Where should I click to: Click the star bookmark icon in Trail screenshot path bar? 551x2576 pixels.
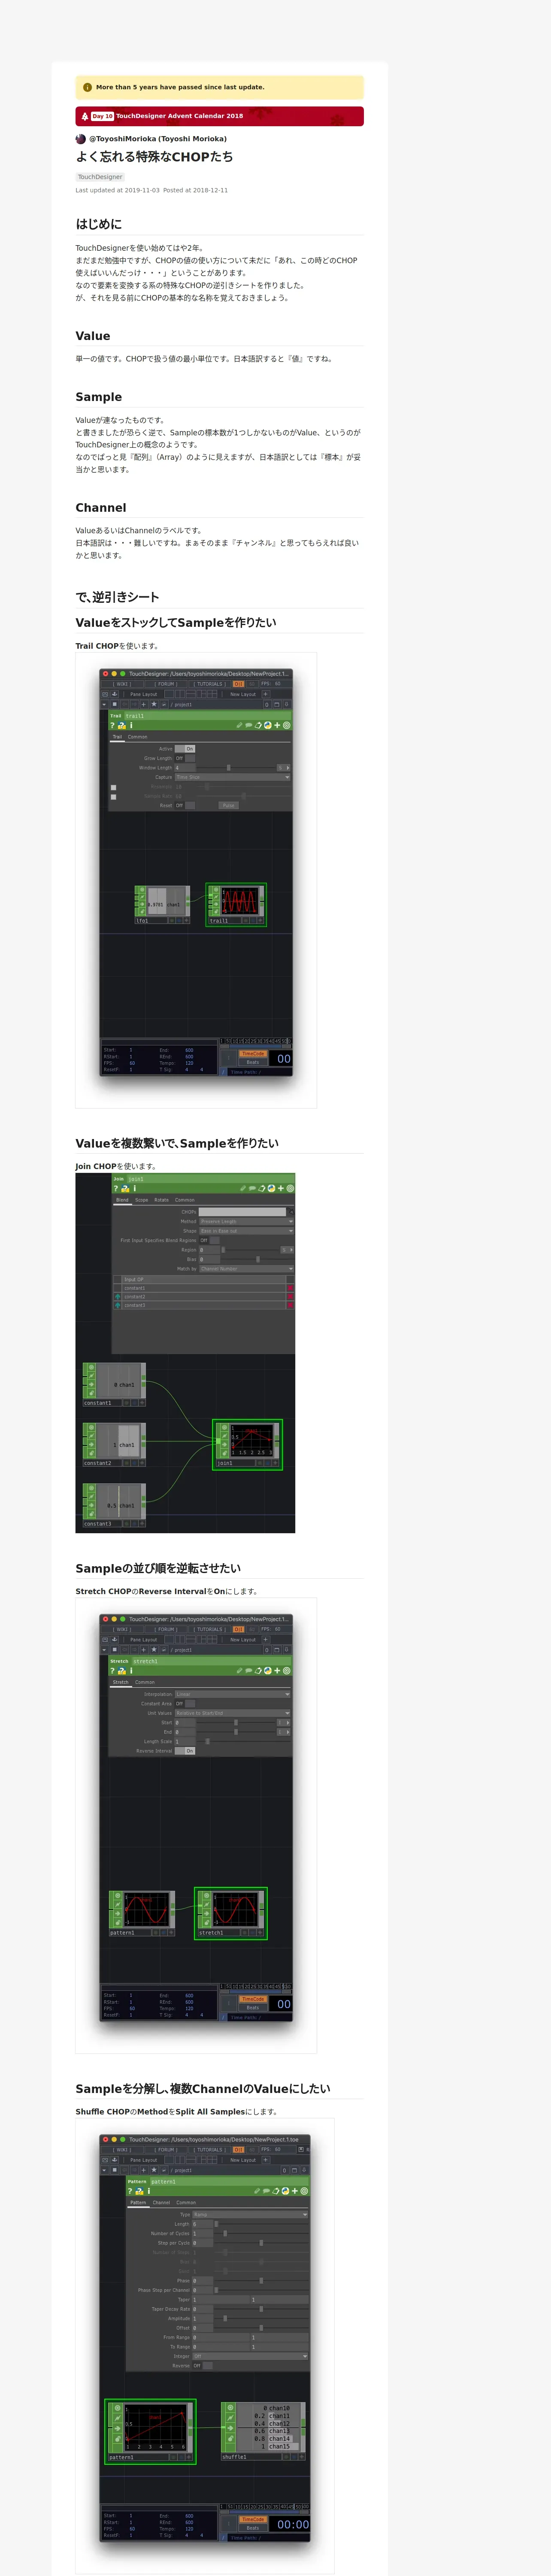(153, 704)
